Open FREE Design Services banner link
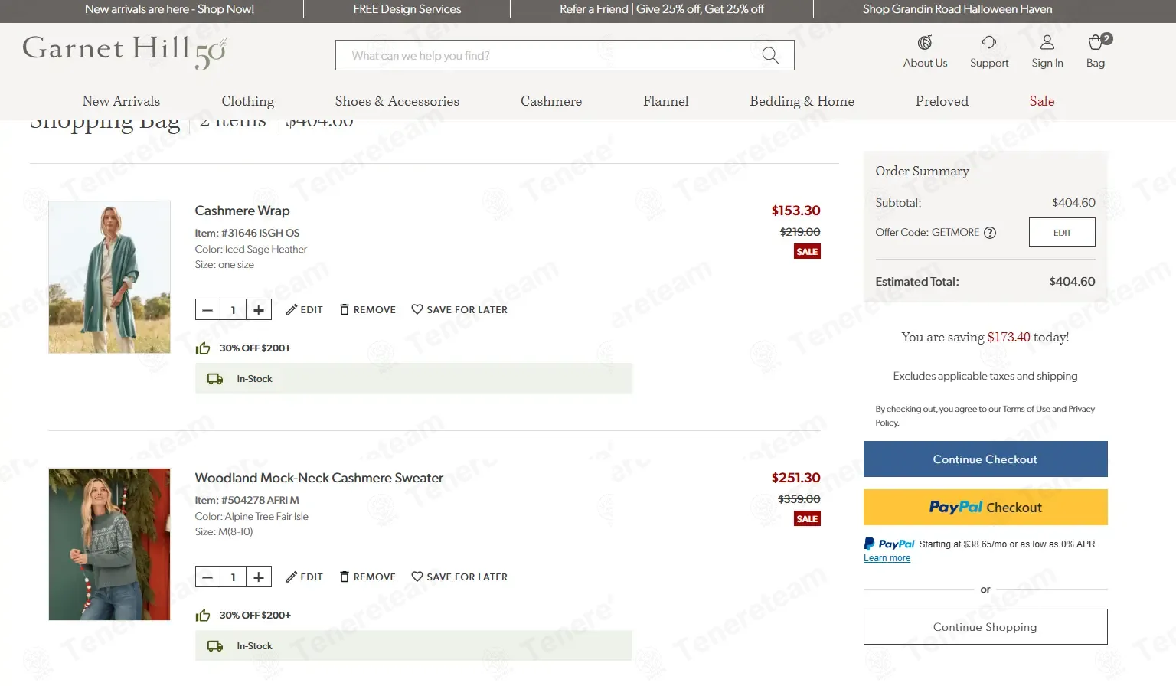This screenshot has height=686, width=1176. click(x=407, y=9)
